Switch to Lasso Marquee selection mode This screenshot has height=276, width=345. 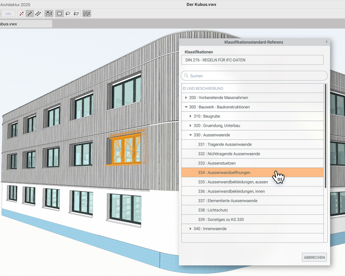[x=68, y=13]
